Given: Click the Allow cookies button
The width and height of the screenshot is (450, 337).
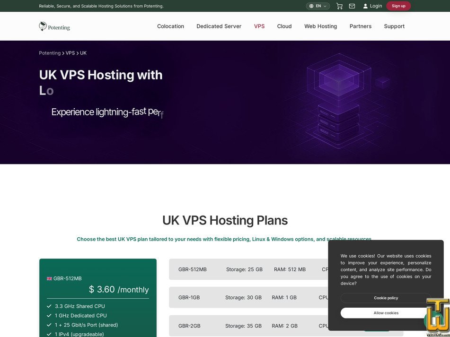Looking at the screenshot, I should [386, 313].
